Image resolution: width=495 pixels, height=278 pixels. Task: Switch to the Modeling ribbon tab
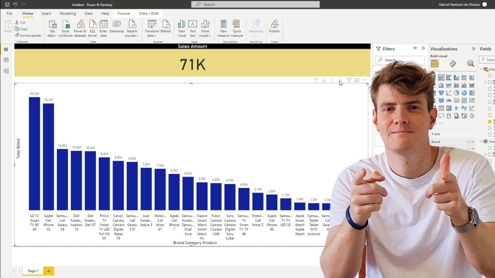point(68,14)
